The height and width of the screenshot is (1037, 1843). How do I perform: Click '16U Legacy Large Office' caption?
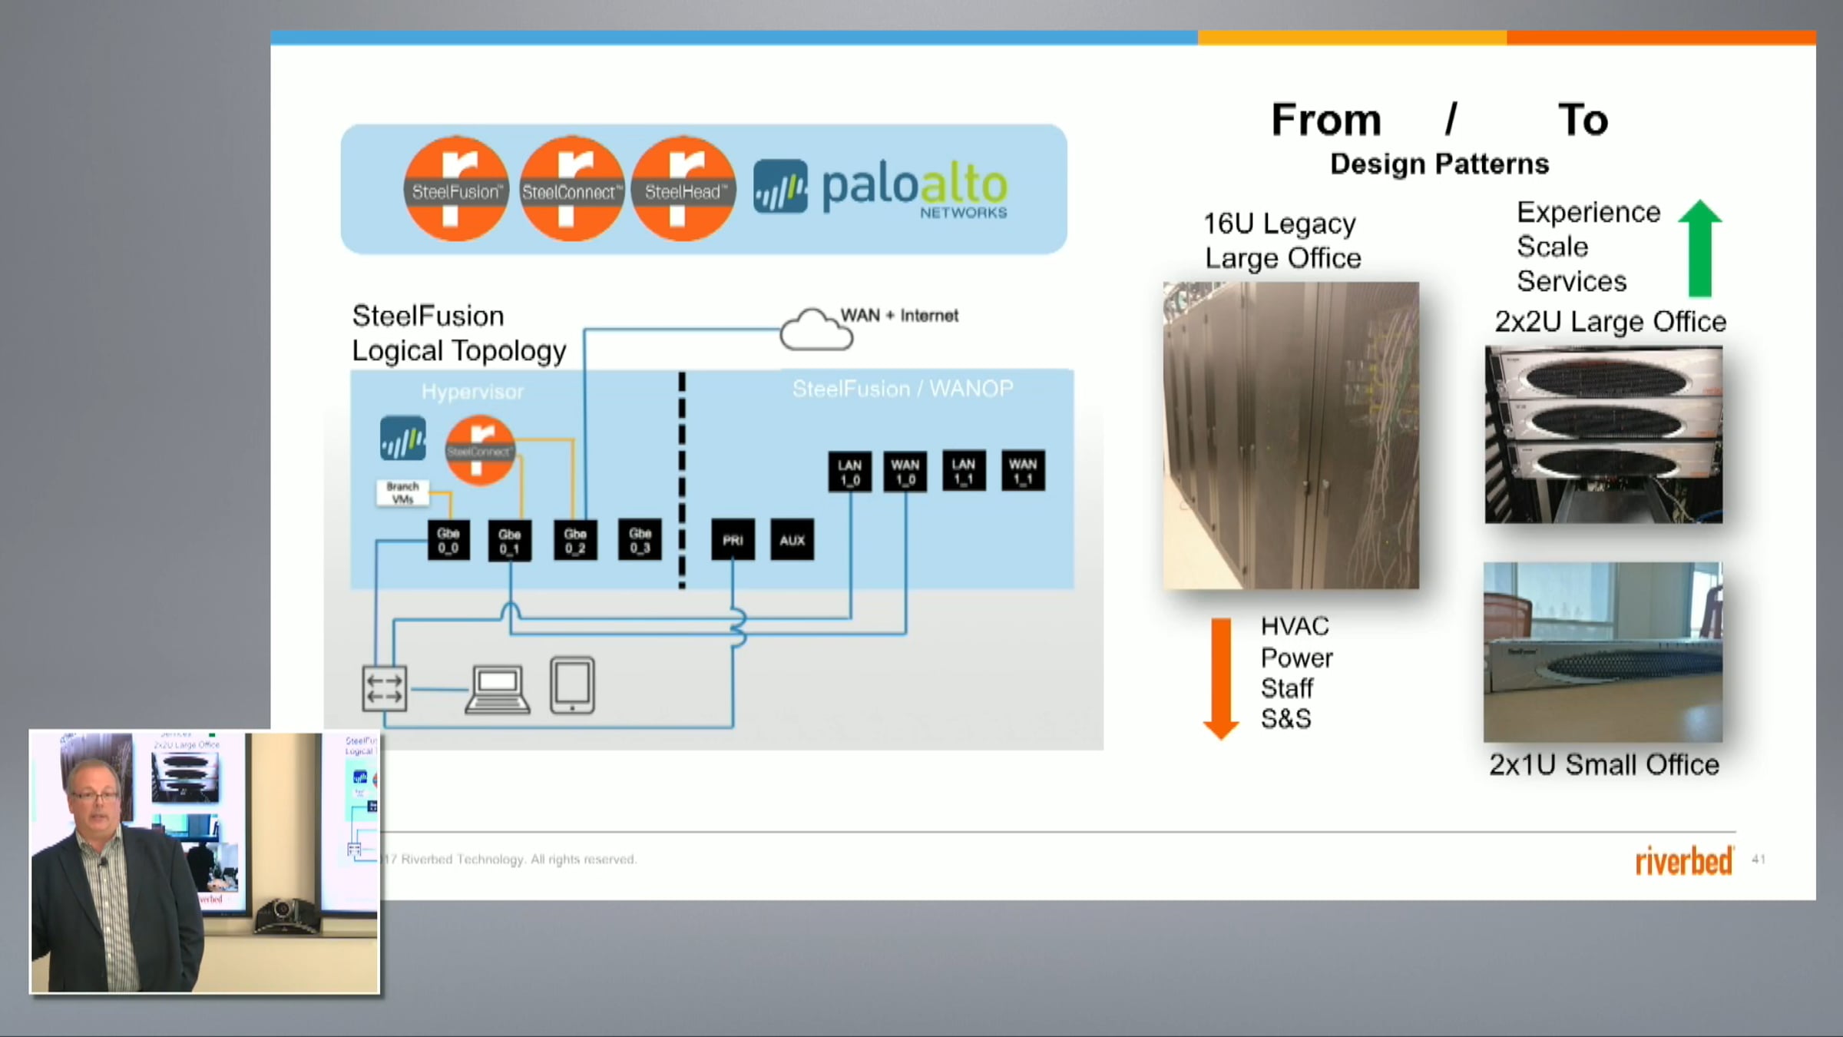(1282, 240)
